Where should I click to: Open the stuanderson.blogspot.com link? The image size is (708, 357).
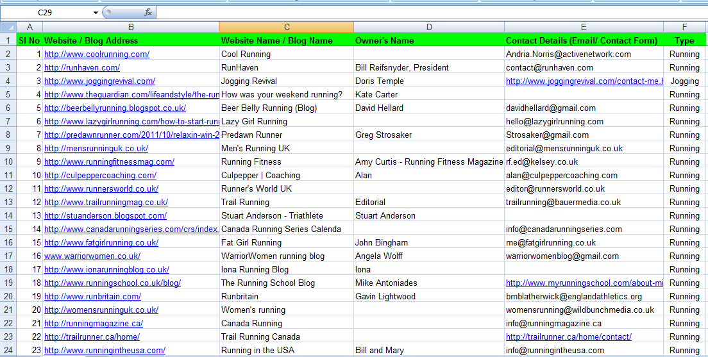tap(105, 216)
